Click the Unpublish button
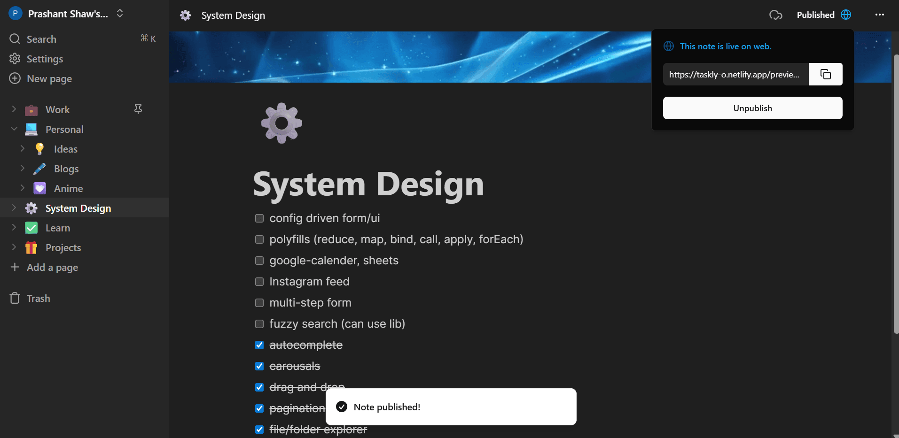899x438 pixels. (x=752, y=108)
